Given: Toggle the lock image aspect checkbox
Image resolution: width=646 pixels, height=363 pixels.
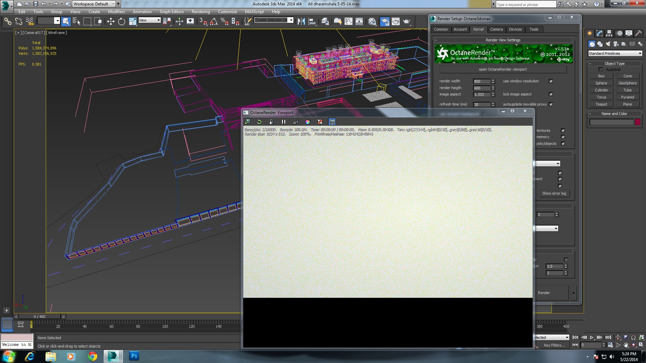Looking at the screenshot, I should pyautogui.click(x=551, y=94).
